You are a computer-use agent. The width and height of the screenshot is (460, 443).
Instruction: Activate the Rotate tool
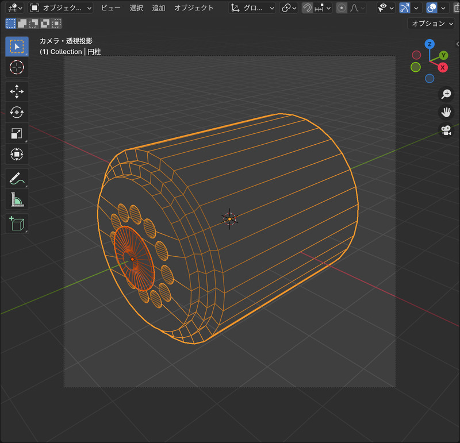tap(17, 112)
